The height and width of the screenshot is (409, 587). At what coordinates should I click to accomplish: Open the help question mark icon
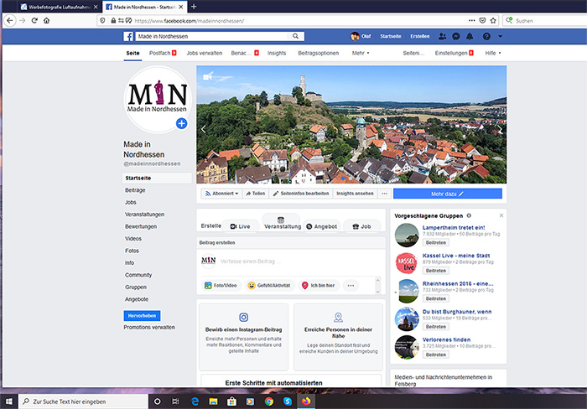(486, 36)
